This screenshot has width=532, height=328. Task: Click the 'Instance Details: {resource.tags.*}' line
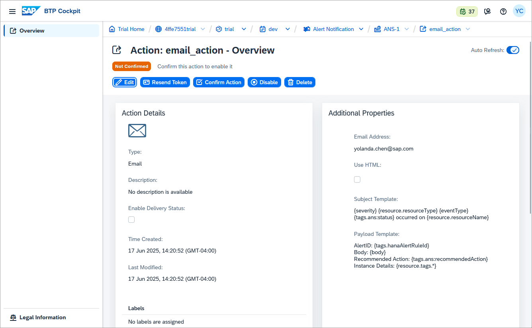395,266
